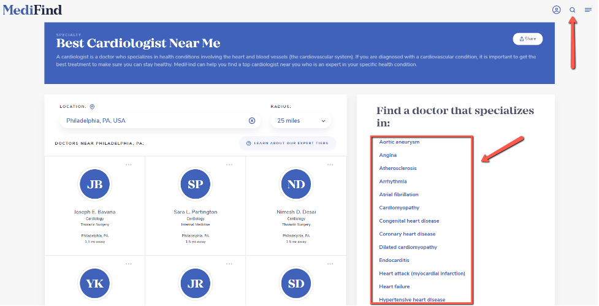Screen dimensions: 599x306
Task: Select the Aortic aneurysm specialty link
Action: pos(399,142)
